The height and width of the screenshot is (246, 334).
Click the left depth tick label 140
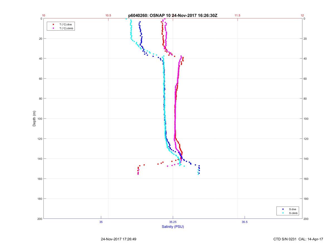[x=40, y=159]
